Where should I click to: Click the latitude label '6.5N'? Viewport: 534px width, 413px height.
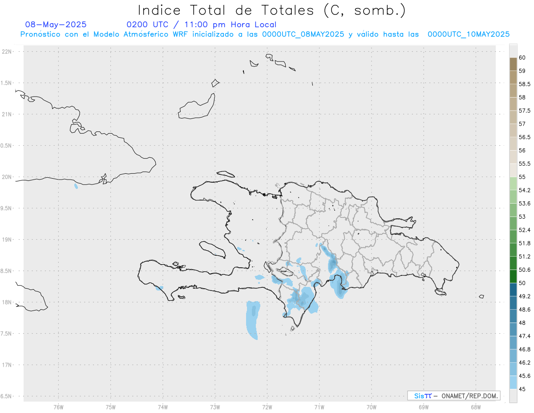7,396
